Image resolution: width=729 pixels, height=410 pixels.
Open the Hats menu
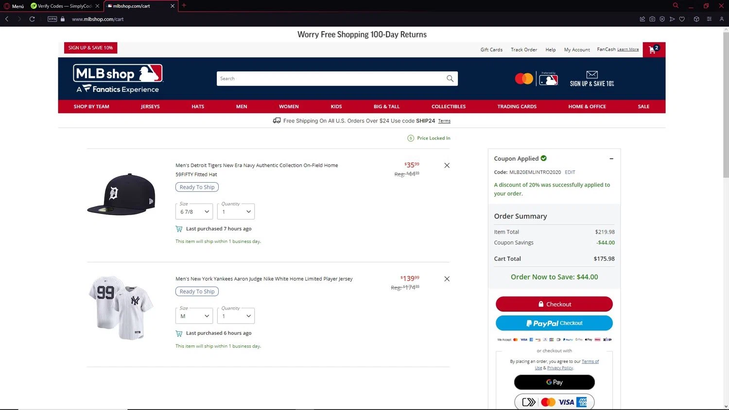[198, 106]
